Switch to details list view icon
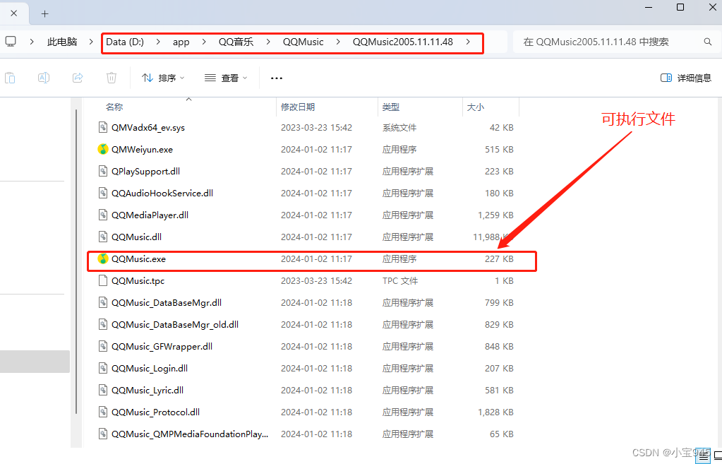Viewport: 722px width, 464px height. 702,456
